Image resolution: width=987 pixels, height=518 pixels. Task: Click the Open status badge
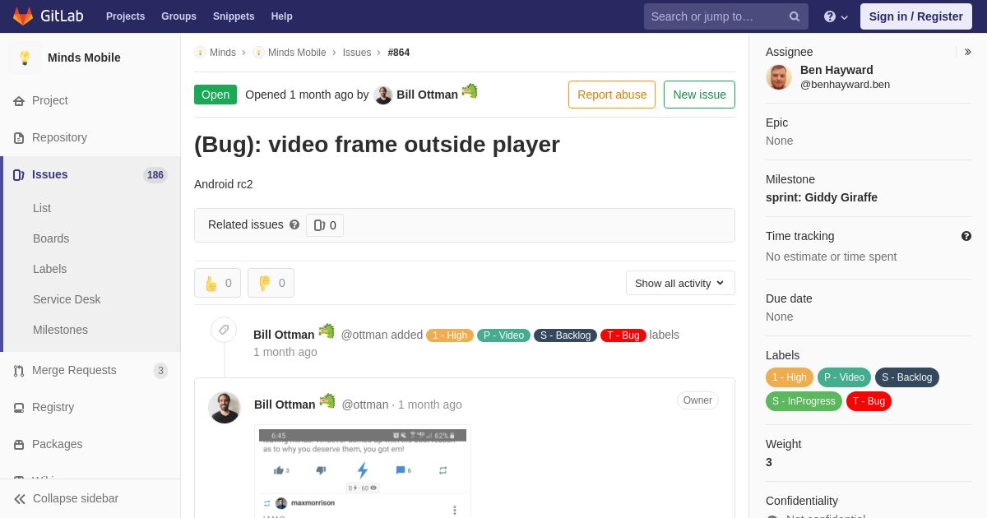pyautogui.click(x=215, y=95)
